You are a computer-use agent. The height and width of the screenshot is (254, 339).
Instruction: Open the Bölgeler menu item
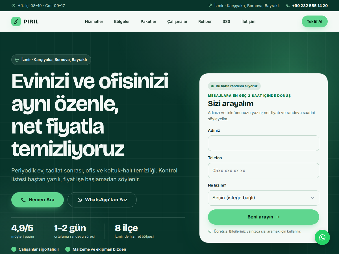[122, 21]
